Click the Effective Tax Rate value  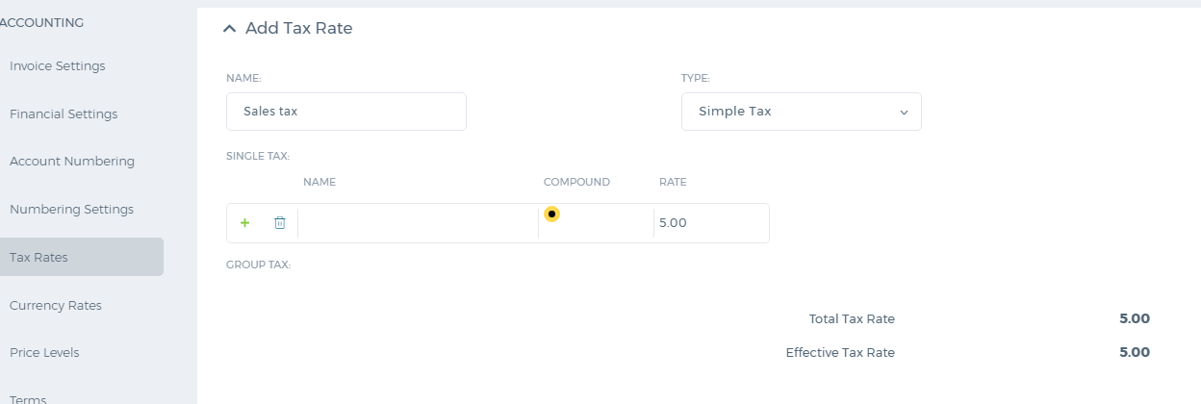(1135, 353)
